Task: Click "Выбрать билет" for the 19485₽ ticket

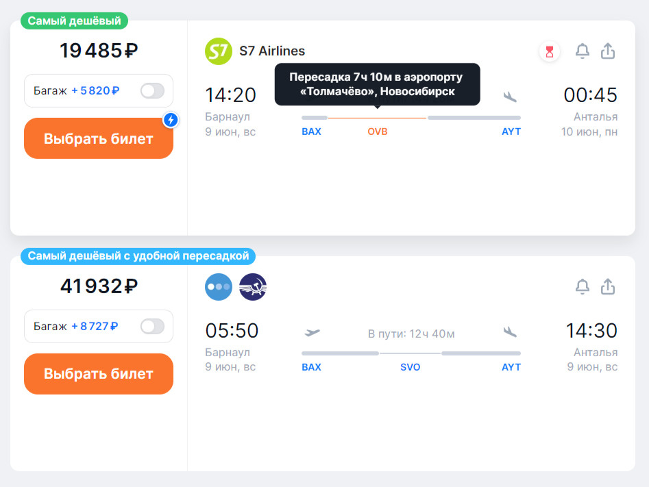Action: 99,138
